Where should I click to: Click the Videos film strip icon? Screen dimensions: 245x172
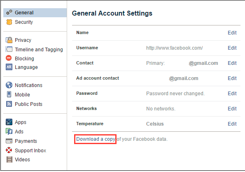[9, 160]
